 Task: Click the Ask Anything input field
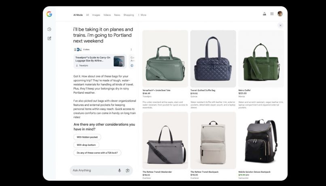click(93, 171)
